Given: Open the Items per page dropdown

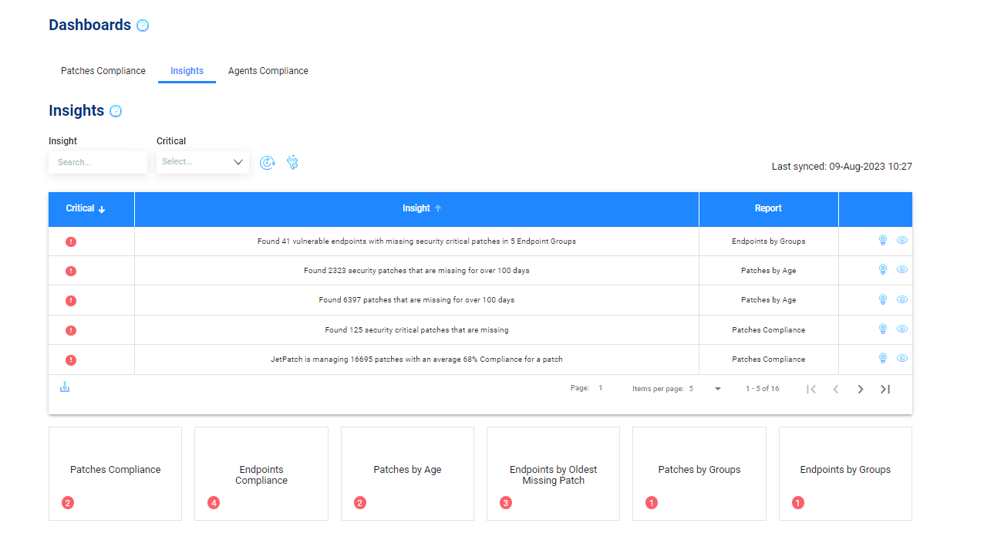Looking at the screenshot, I should click(x=705, y=389).
